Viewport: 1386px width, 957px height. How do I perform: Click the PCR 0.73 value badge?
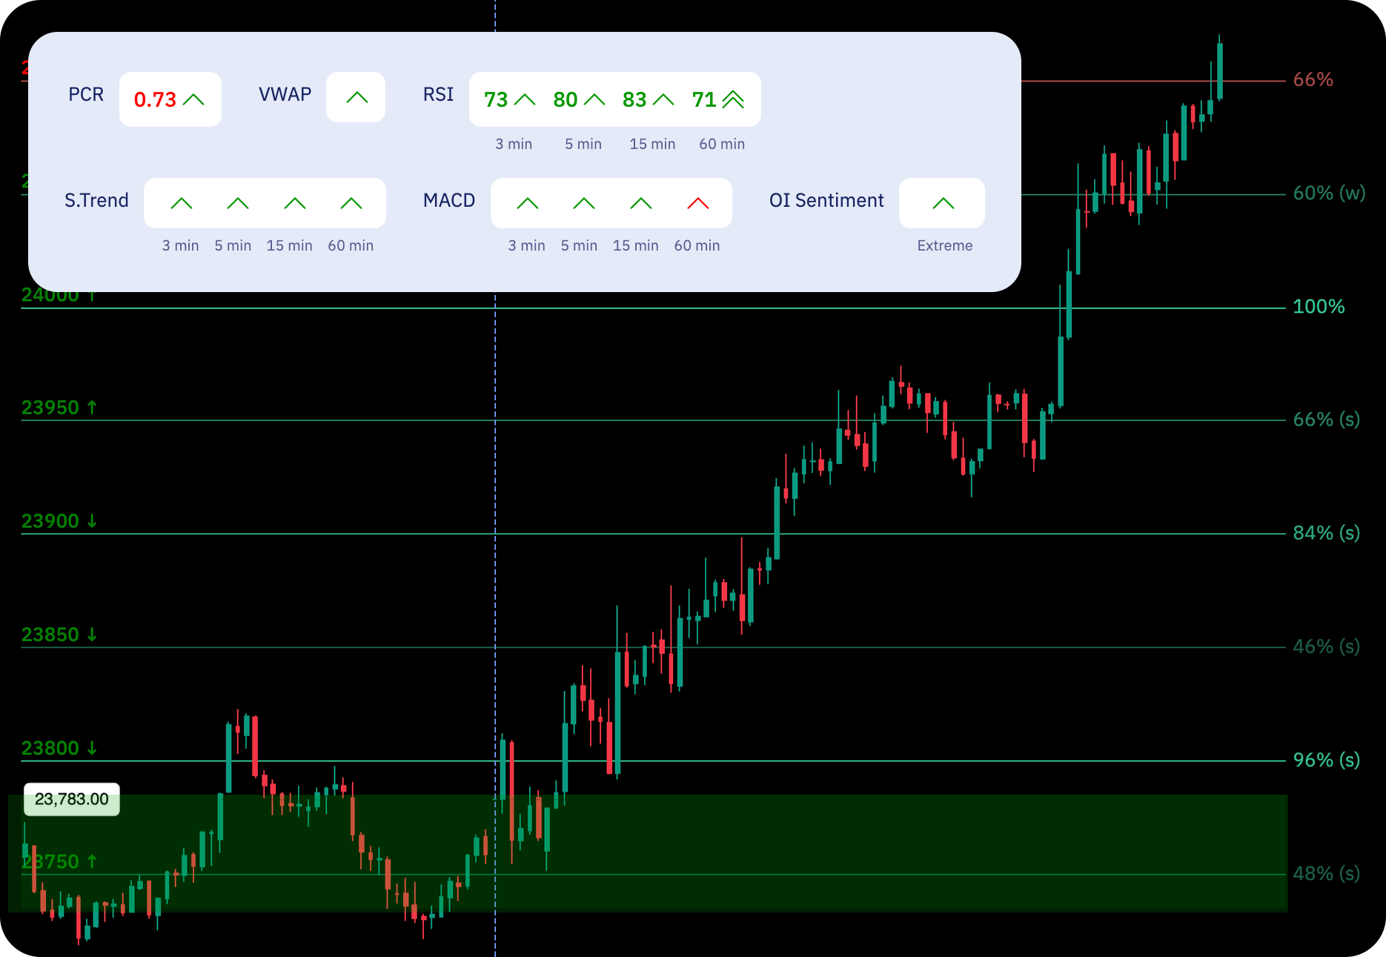(170, 99)
